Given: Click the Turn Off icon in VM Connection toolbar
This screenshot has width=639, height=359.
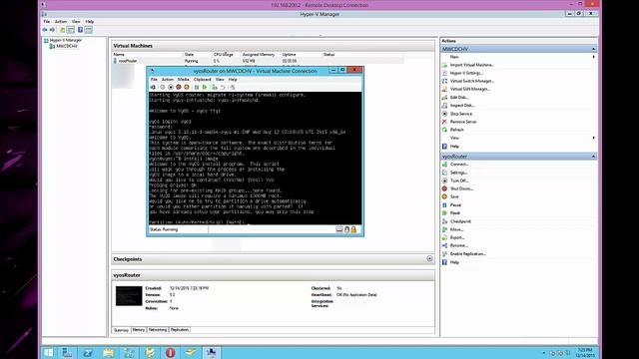Looking at the screenshot, I should coord(171,87).
